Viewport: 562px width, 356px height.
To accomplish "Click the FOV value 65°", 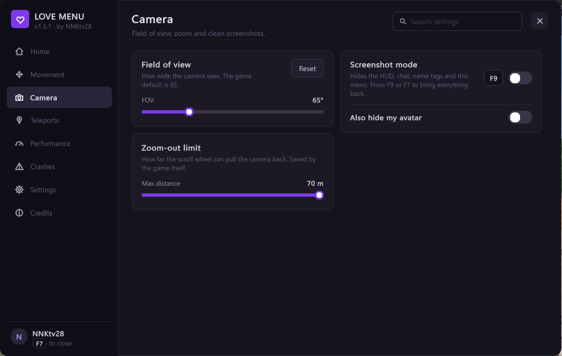I will pyautogui.click(x=318, y=100).
